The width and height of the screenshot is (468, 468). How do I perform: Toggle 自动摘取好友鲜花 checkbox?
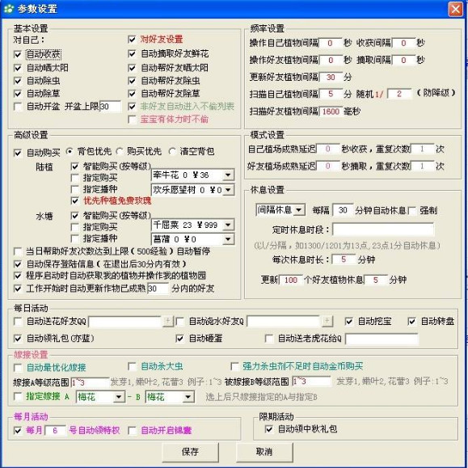point(132,54)
